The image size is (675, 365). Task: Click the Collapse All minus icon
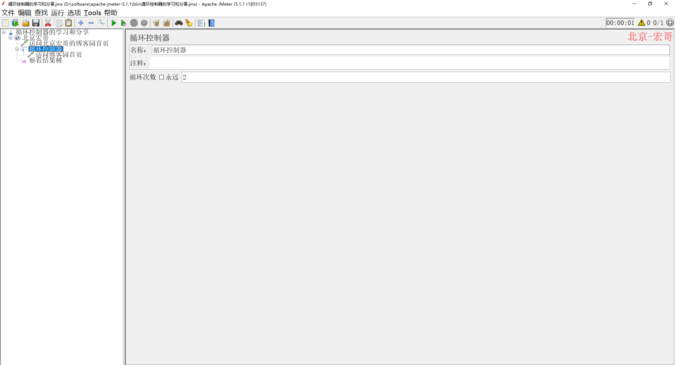coord(91,23)
